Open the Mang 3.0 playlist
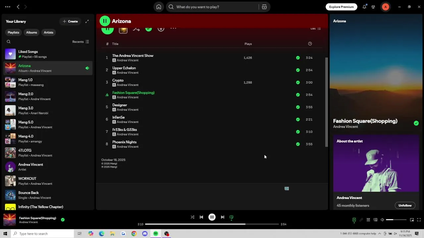424x238 pixels. coord(48,110)
